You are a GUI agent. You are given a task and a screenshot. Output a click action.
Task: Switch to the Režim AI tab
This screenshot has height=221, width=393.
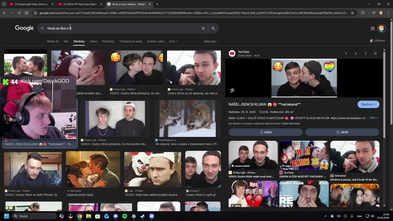[x=53, y=41]
